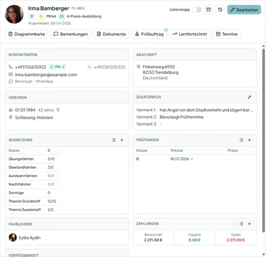Viewport: 266px width, 257px height.
Task: Click the WA WhatsApp link badge
Action: tap(57, 66)
